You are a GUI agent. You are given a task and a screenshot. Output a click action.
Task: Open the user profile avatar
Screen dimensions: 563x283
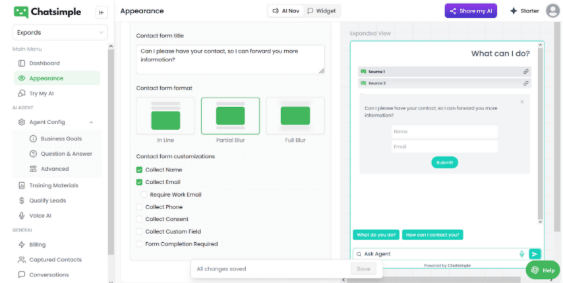coord(553,11)
